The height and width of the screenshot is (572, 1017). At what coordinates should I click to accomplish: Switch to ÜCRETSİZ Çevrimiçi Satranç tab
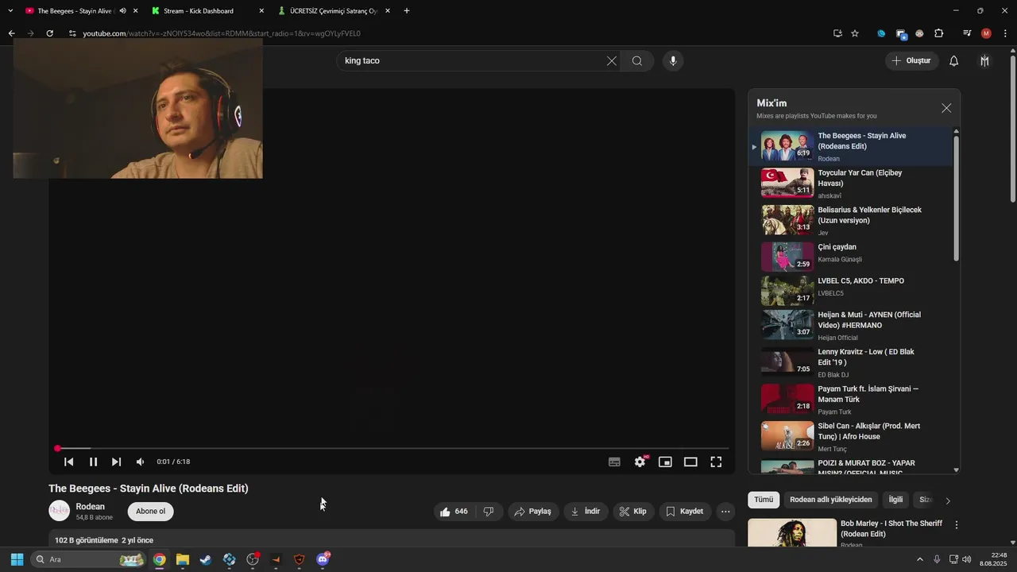click(334, 11)
